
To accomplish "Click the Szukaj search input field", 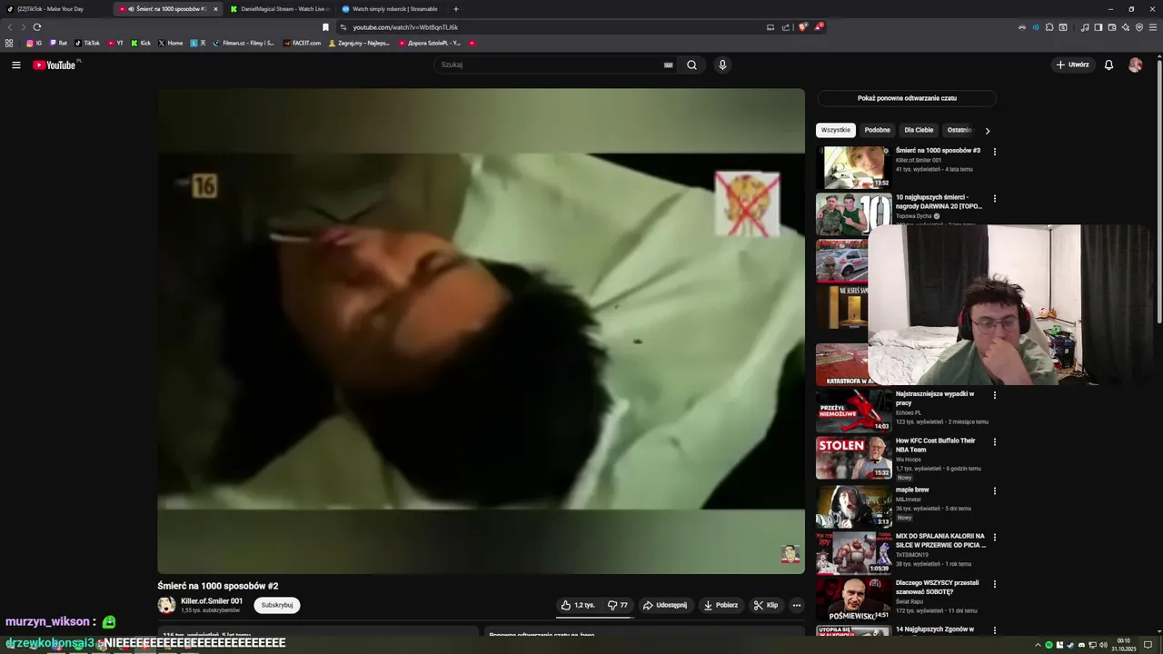I will pyautogui.click(x=550, y=65).
